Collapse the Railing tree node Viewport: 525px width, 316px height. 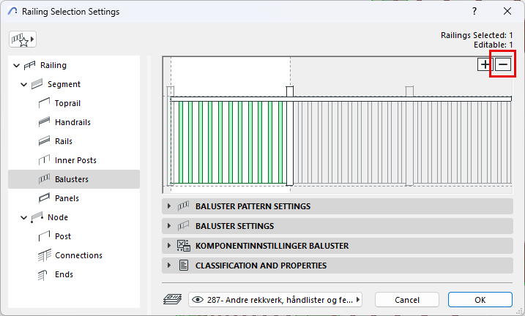tap(17, 65)
